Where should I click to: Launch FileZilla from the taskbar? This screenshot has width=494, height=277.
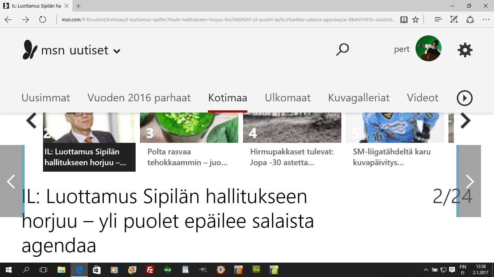(150, 269)
